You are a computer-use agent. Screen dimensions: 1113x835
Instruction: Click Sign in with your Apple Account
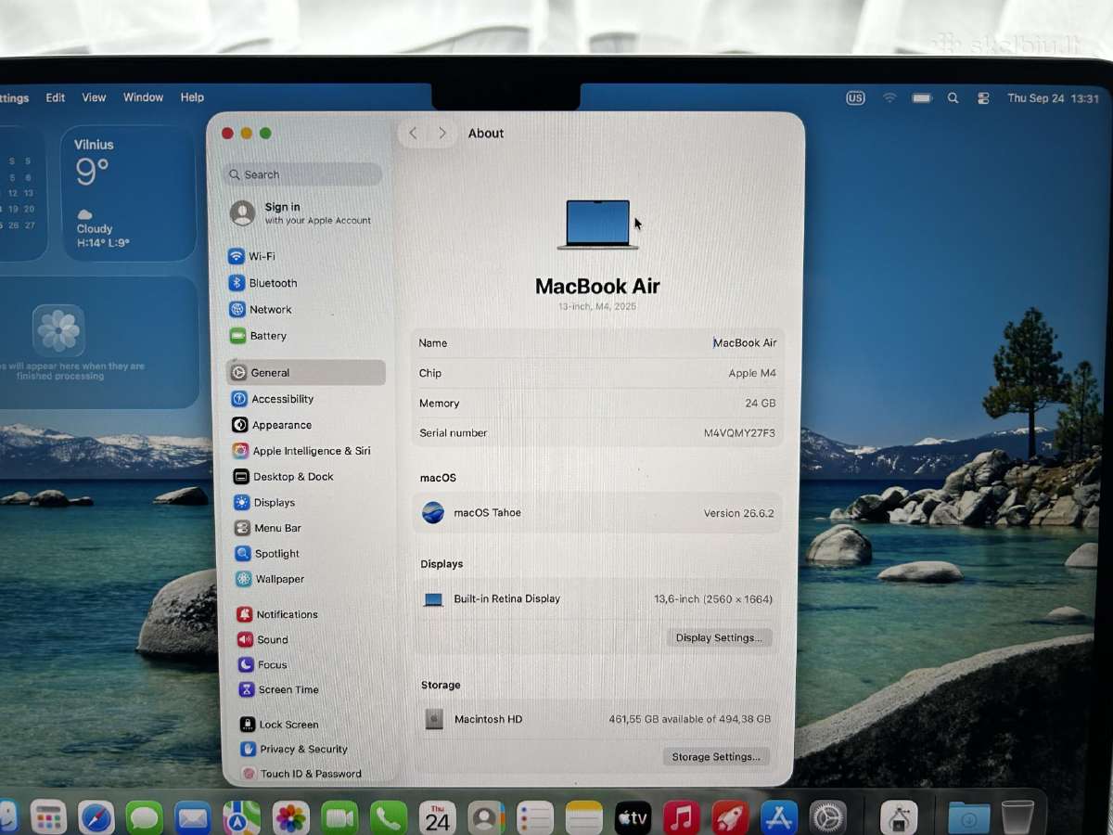(302, 213)
